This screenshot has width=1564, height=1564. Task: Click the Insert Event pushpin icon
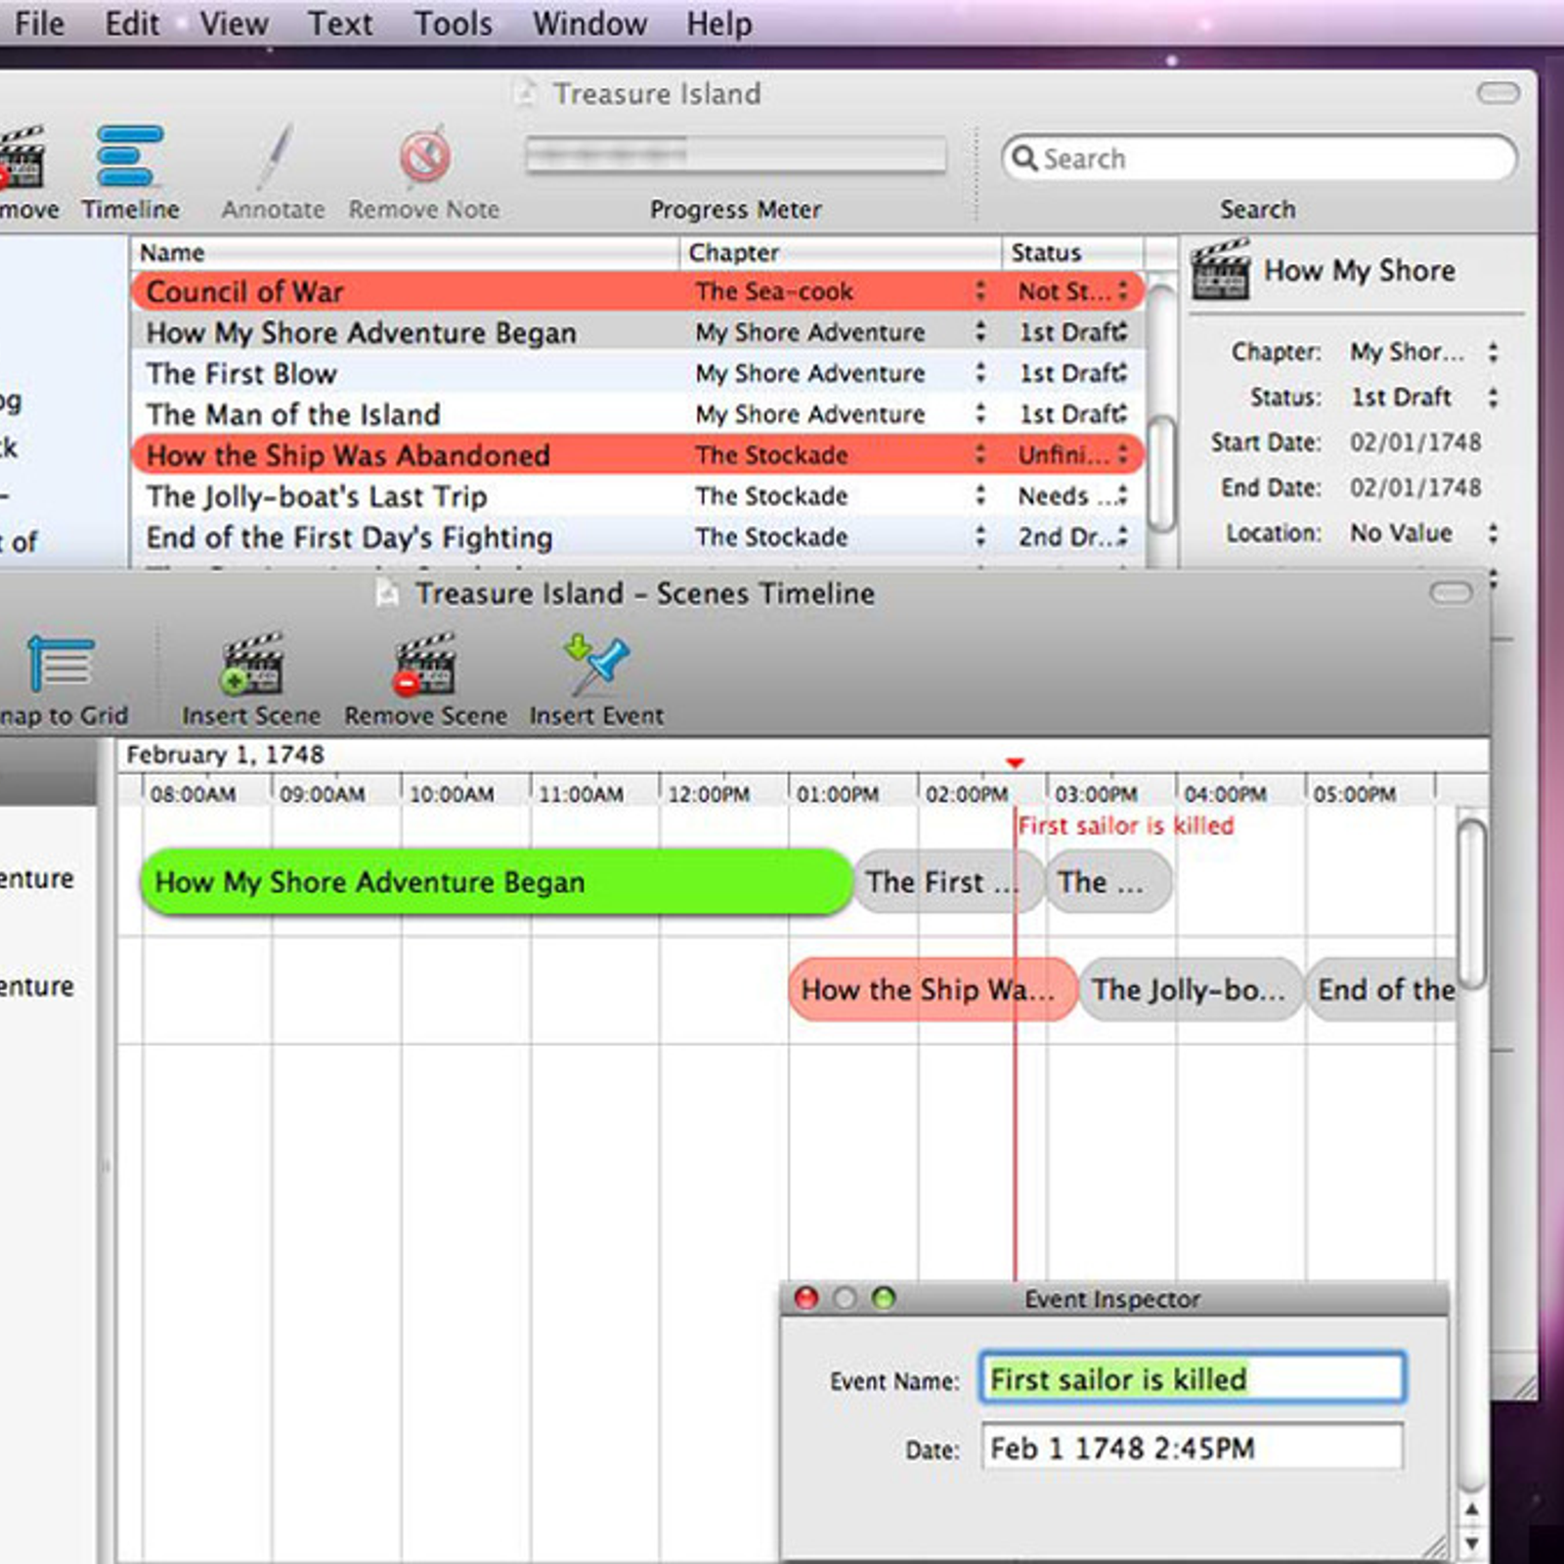[596, 663]
